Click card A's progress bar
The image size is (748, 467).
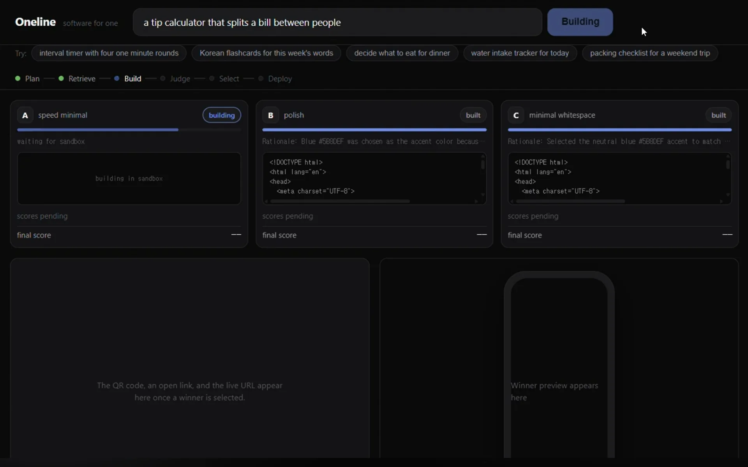[x=129, y=130]
